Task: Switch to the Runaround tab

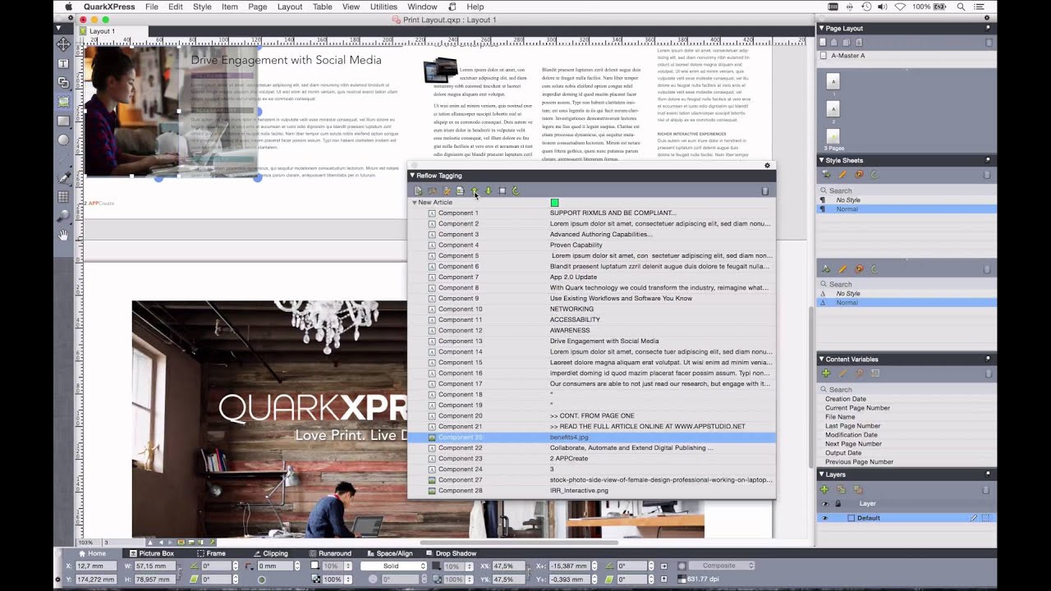Action: [330, 553]
